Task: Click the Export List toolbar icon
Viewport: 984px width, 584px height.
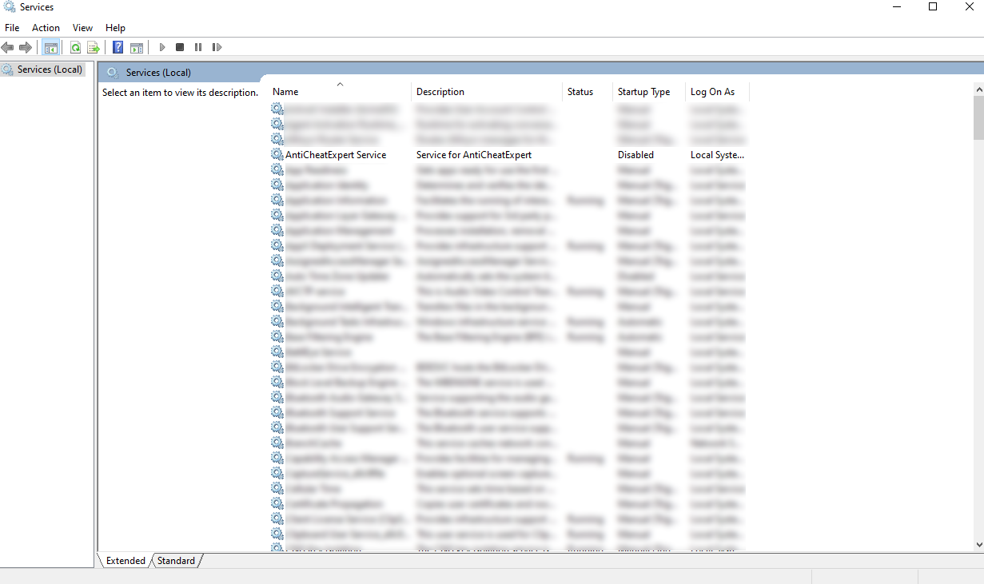Action: pos(93,48)
